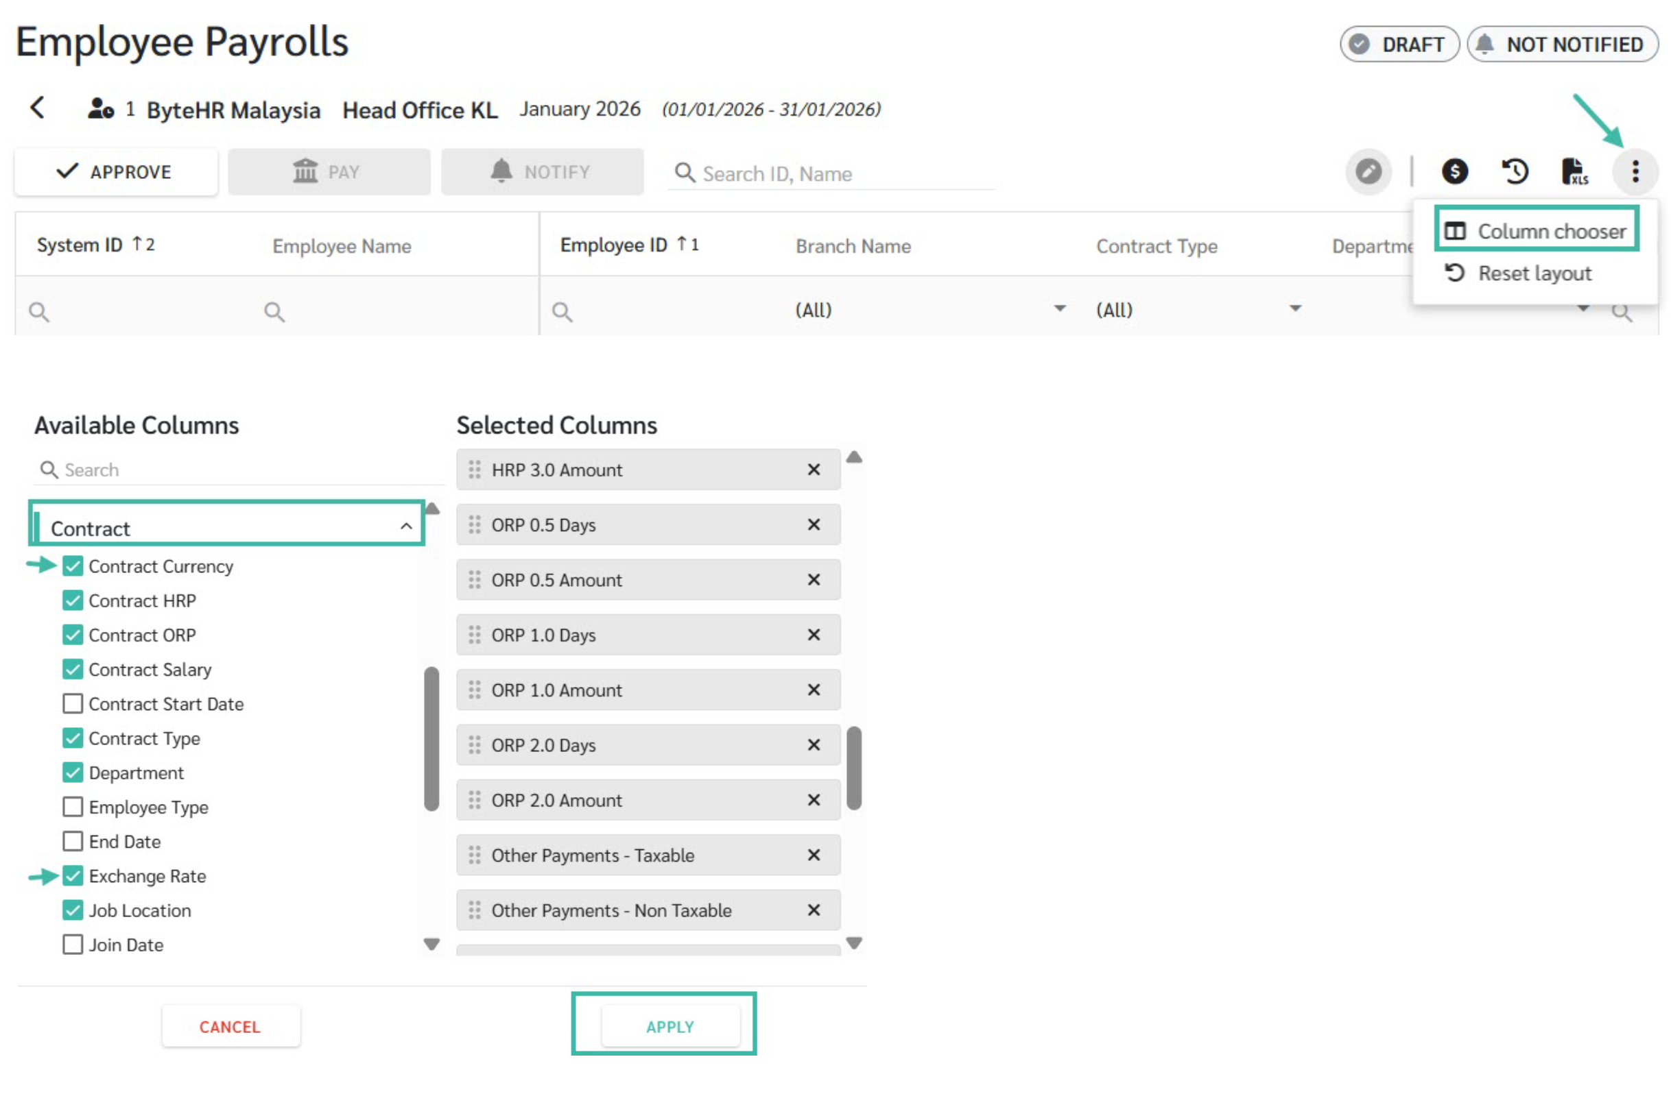Open the Branch Name filter dropdown
The image size is (1671, 1094).
click(1060, 308)
